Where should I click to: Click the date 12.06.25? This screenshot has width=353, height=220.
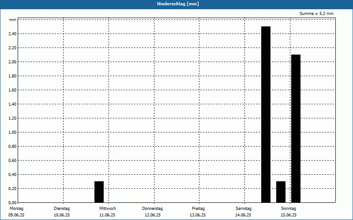point(153,215)
